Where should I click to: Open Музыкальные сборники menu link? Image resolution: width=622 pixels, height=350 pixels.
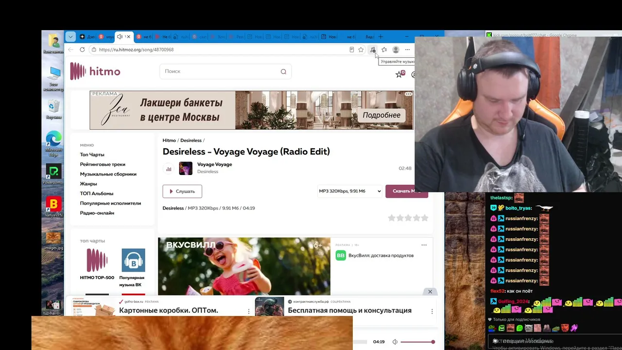(x=108, y=174)
